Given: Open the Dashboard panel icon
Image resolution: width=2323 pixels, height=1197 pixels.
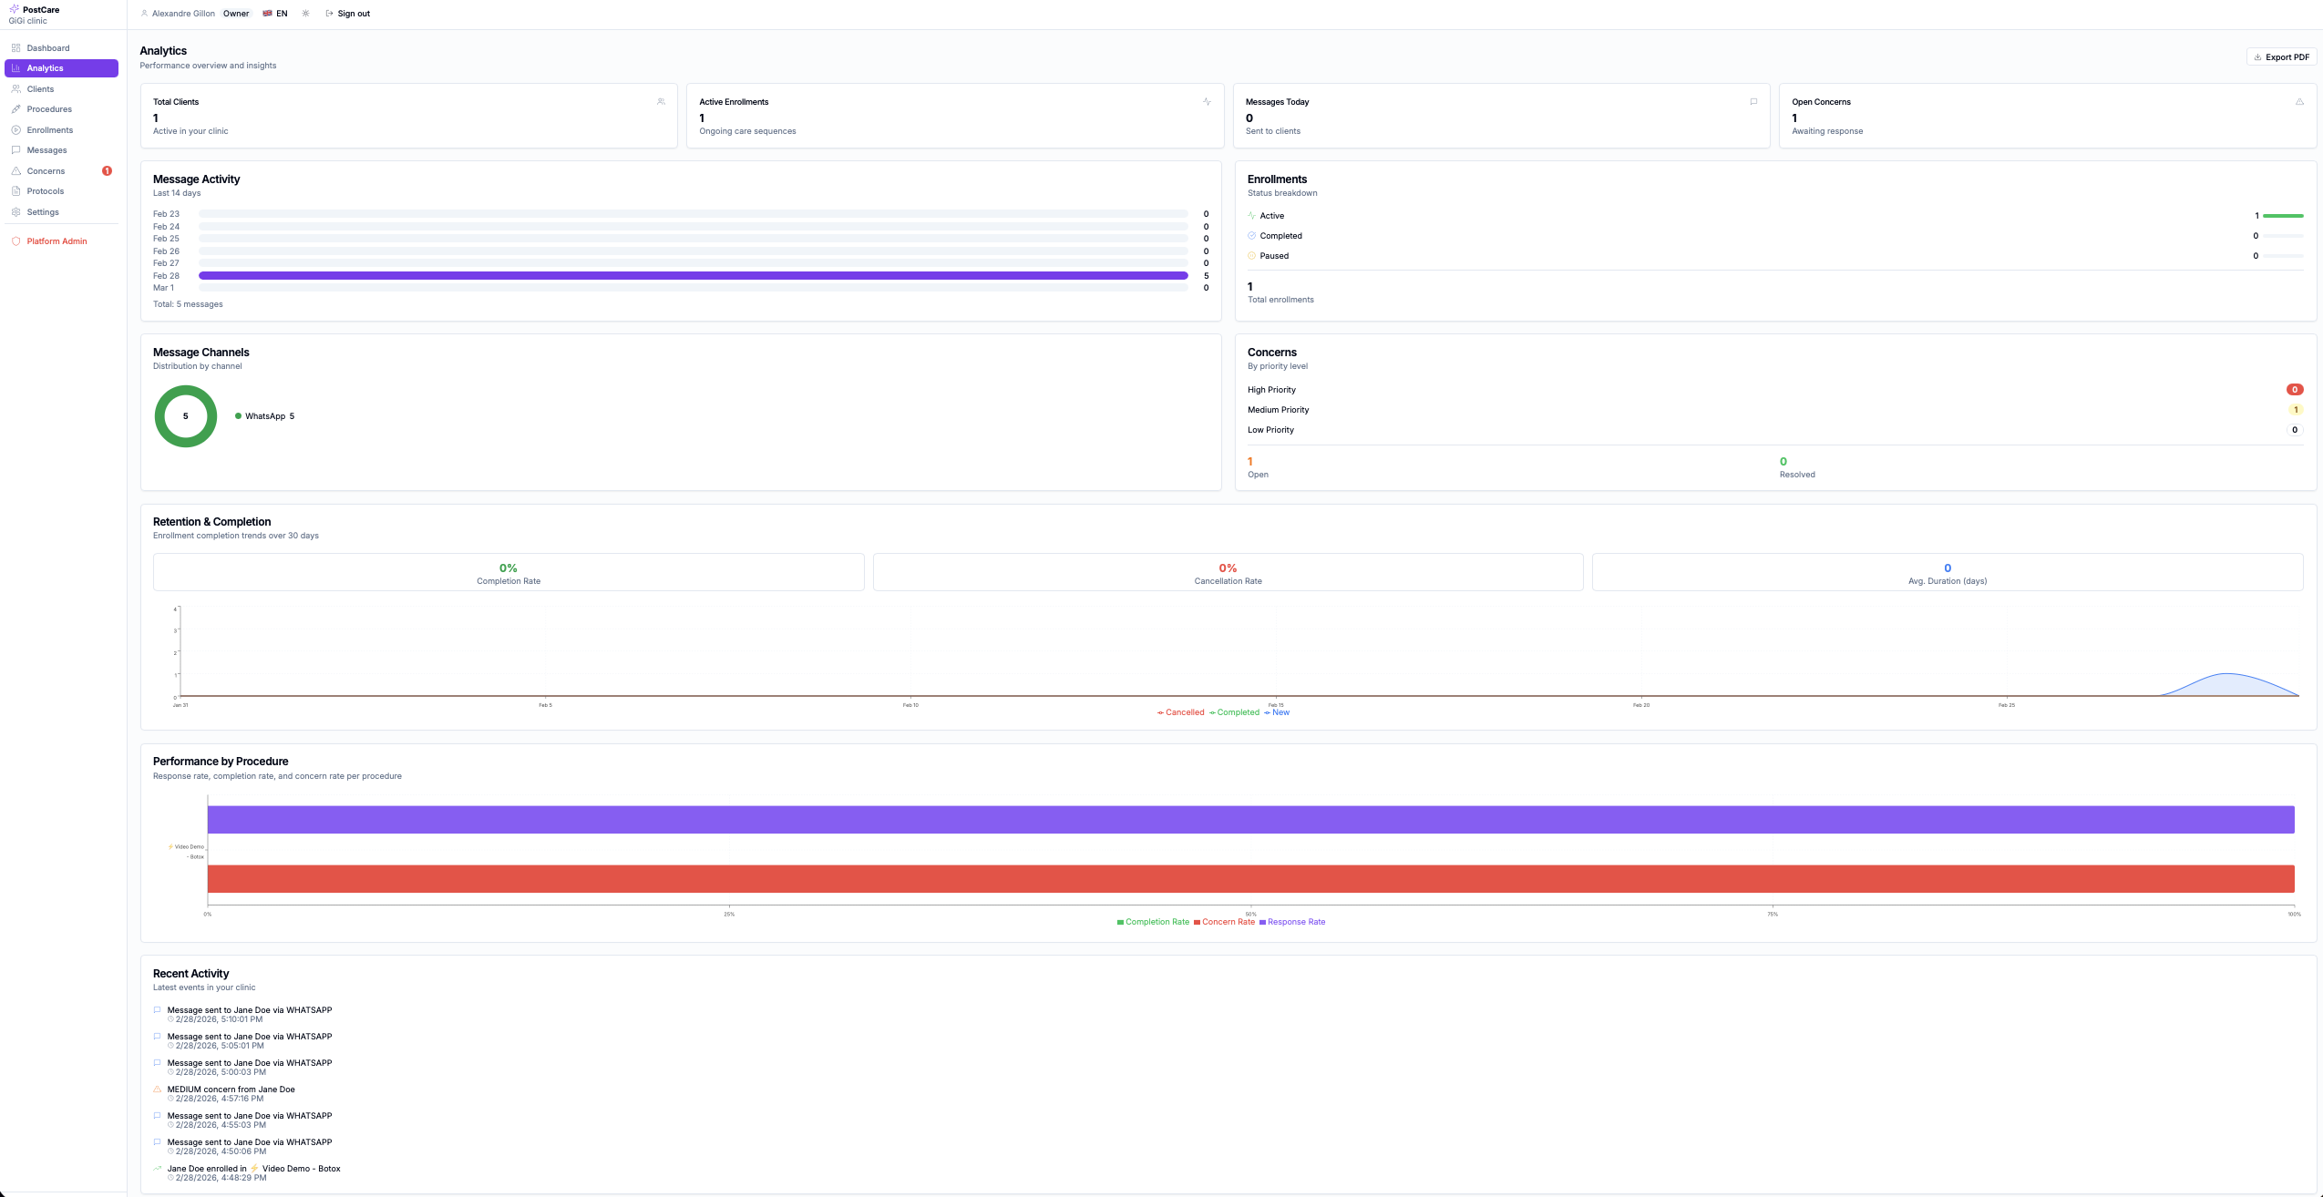Looking at the screenshot, I should coord(16,47).
